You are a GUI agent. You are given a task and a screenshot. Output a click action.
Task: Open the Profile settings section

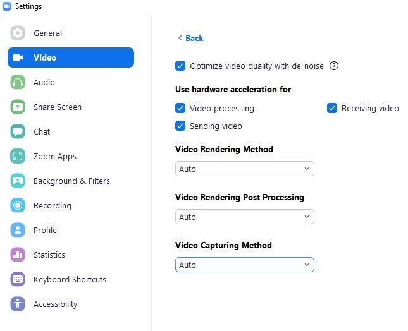pos(45,230)
